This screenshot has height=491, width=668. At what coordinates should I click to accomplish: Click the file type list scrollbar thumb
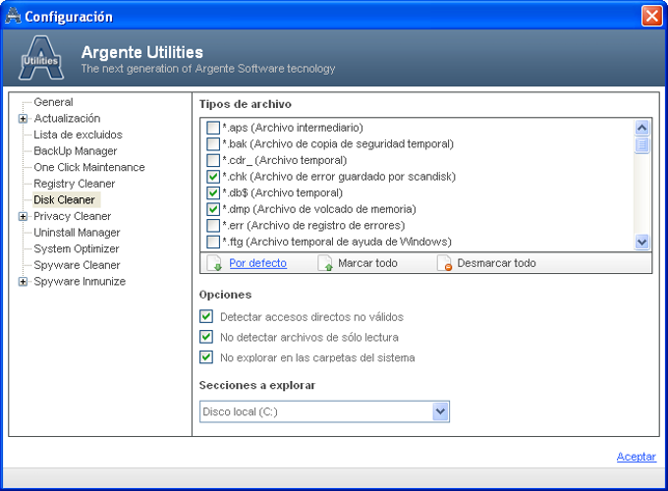(642, 144)
